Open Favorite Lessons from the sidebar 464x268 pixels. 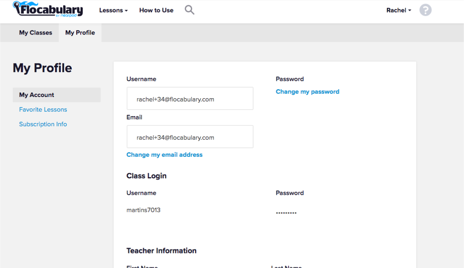tap(43, 109)
